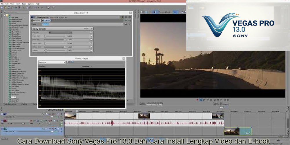The width and height of the screenshot is (290, 145).
Task: Open the Options menu
Action: point(31,4)
